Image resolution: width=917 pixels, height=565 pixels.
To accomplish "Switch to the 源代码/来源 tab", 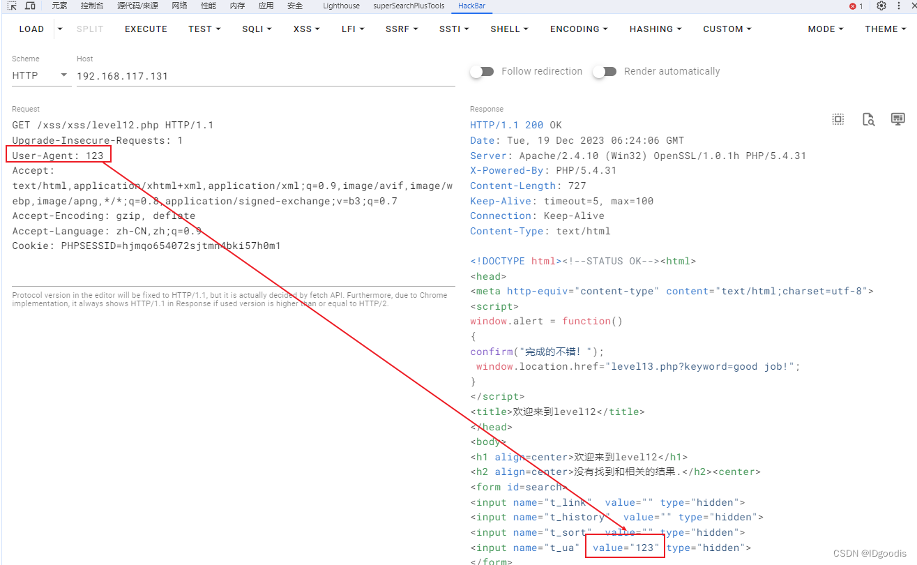I will [x=137, y=6].
